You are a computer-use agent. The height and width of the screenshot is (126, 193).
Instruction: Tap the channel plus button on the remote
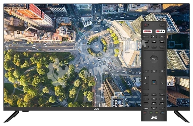pyautogui.click(x=162, y=78)
